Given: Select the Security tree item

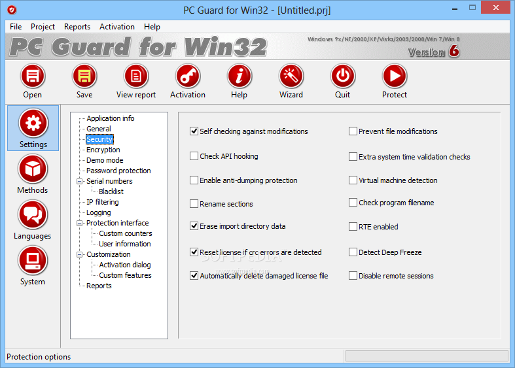Looking at the screenshot, I should coord(99,139).
